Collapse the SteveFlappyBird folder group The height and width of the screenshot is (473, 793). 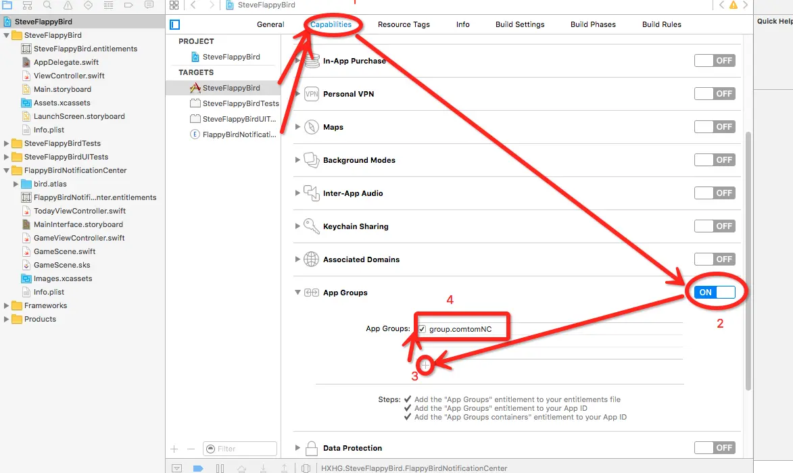[6, 35]
